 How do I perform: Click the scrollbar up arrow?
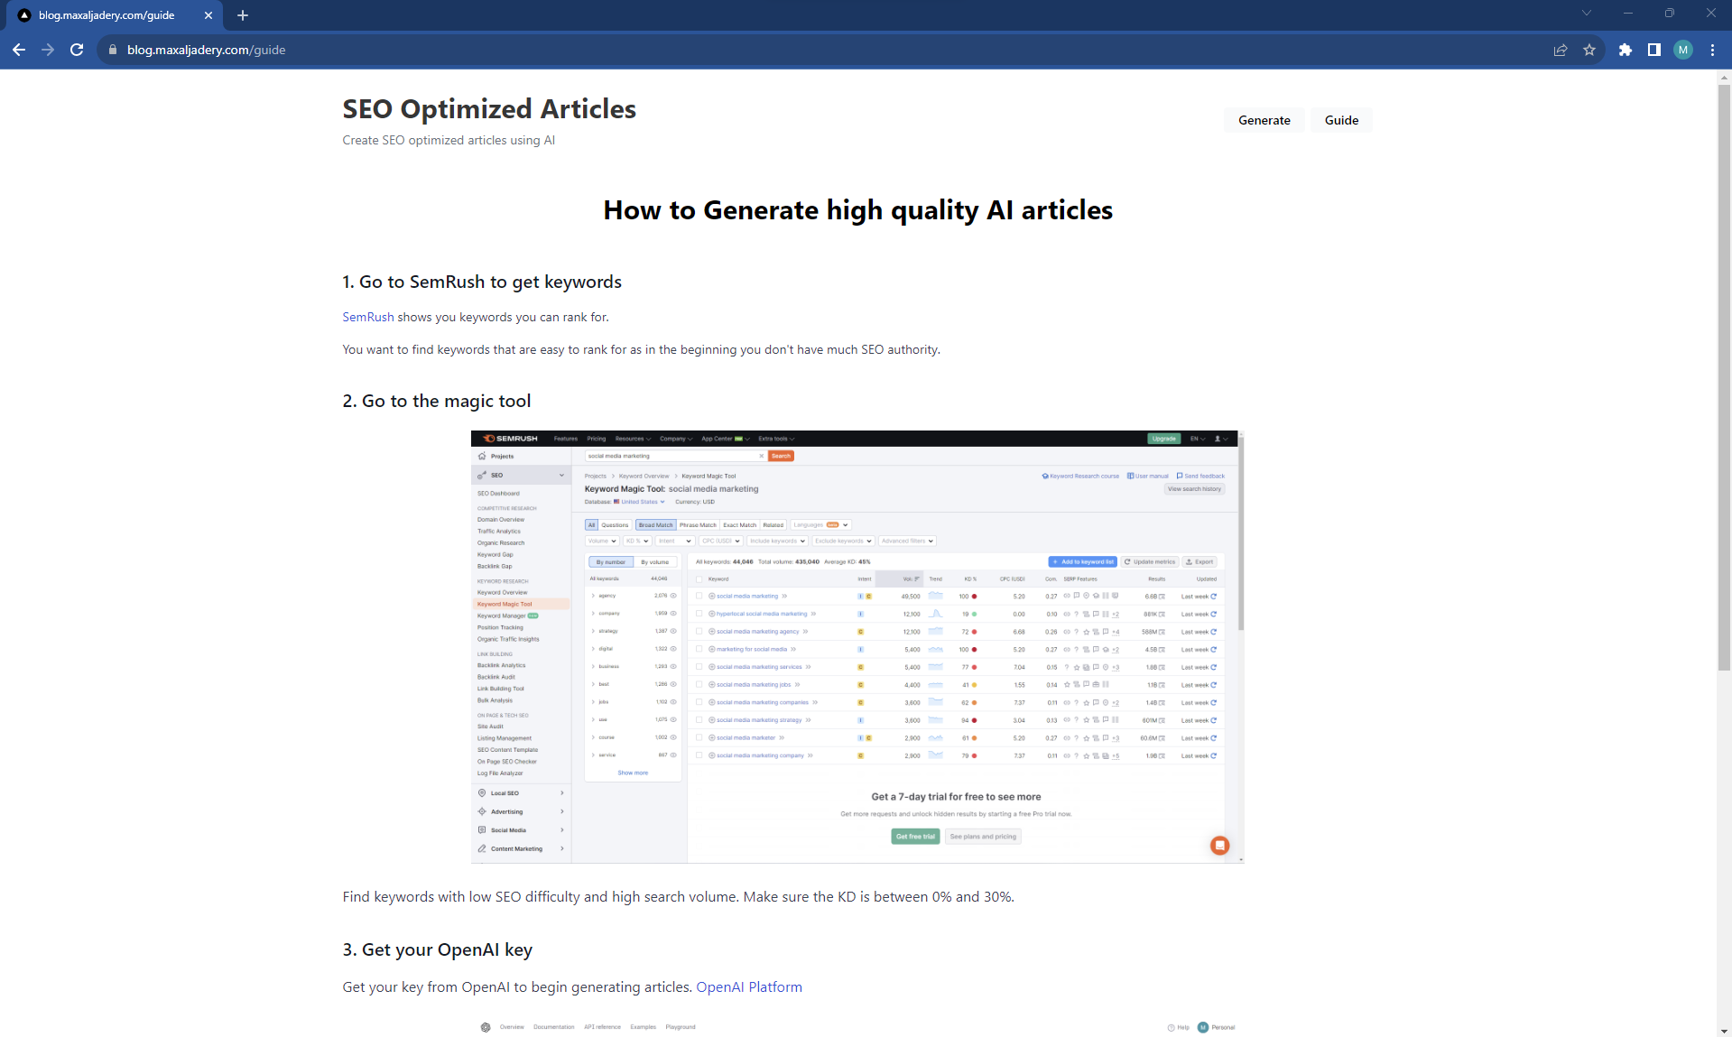(1724, 78)
